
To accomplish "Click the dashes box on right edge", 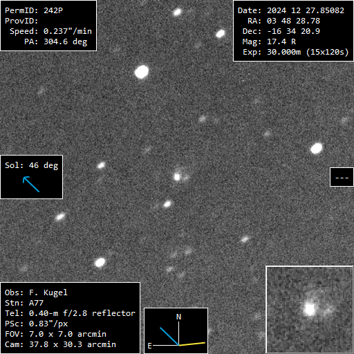I will pos(342,177).
